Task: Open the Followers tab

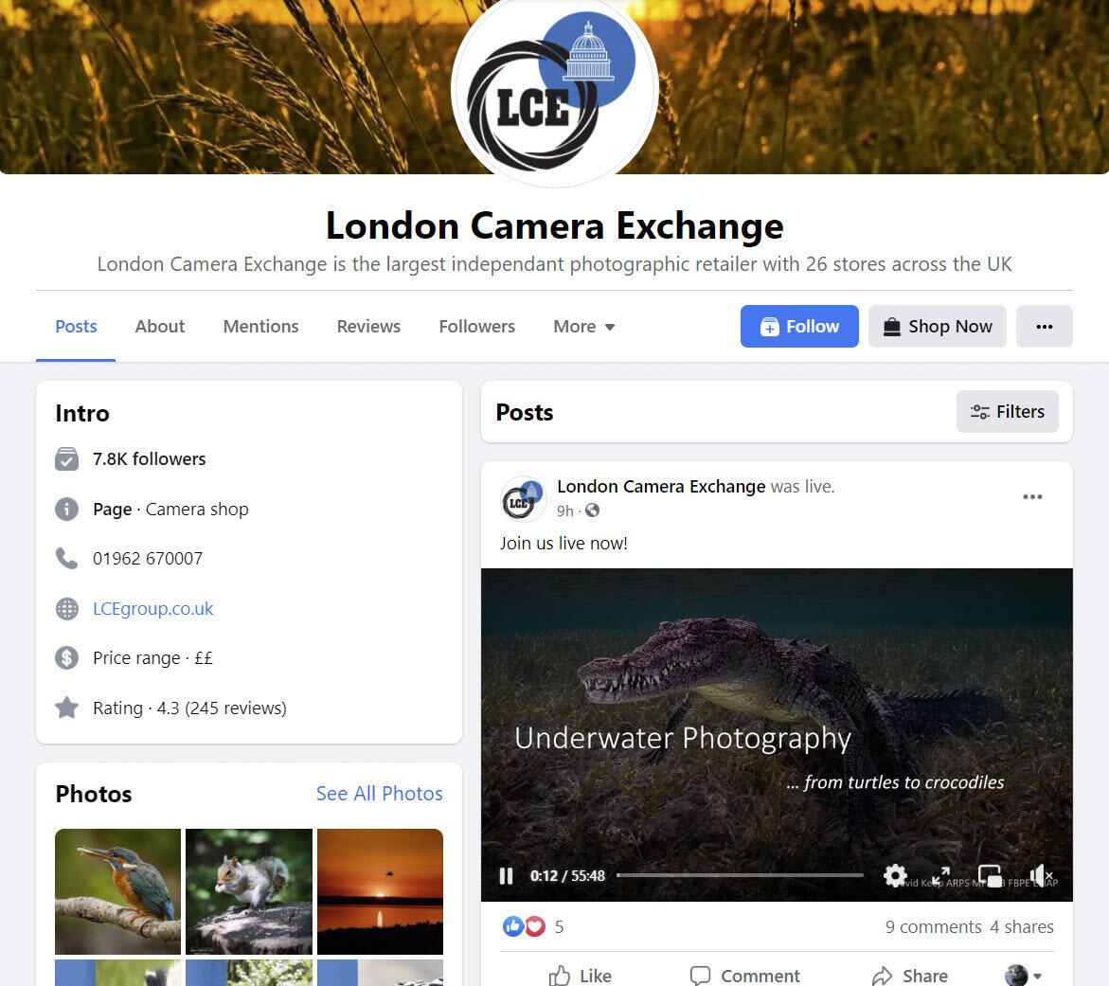Action: point(476,326)
